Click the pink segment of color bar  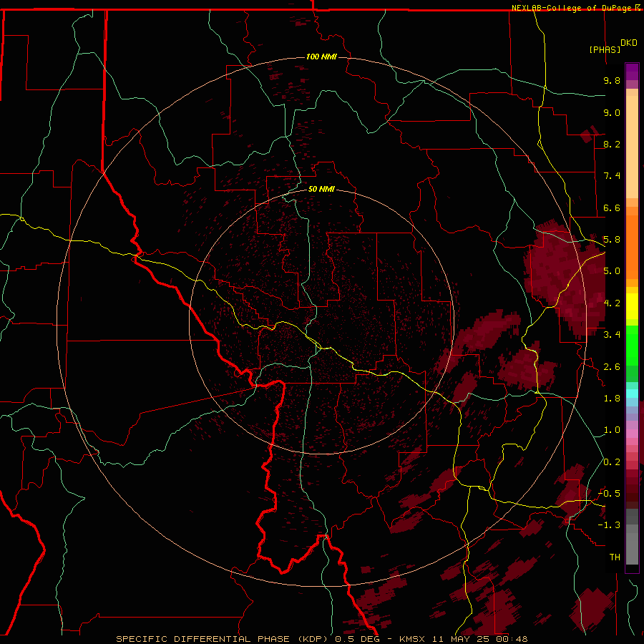pos(632,434)
